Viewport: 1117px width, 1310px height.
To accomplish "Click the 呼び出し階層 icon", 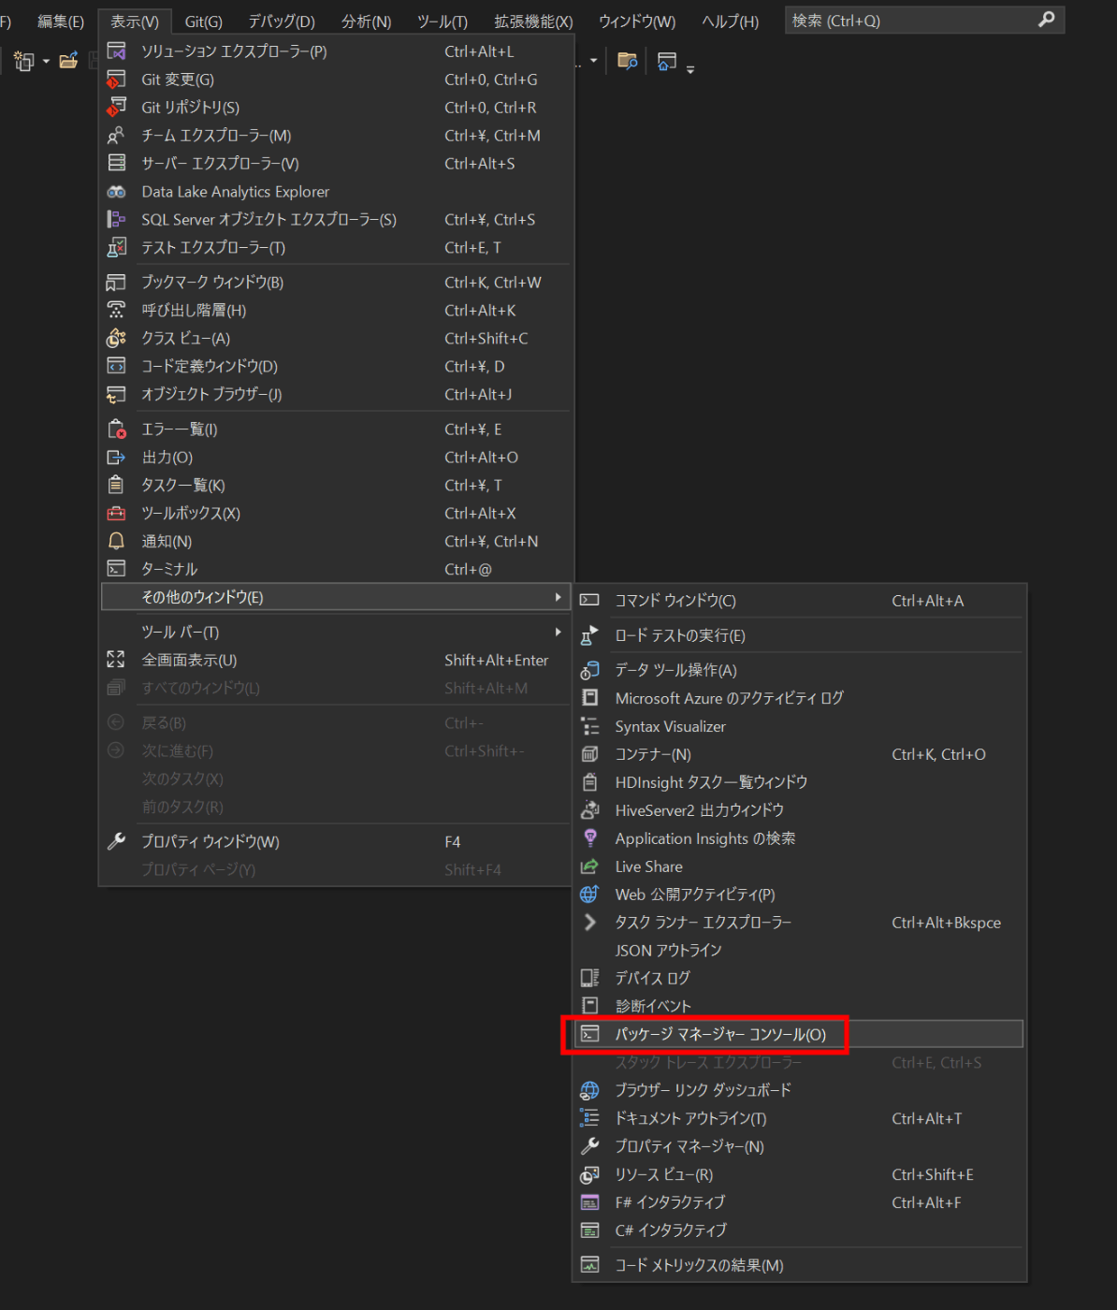I will click(116, 310).
